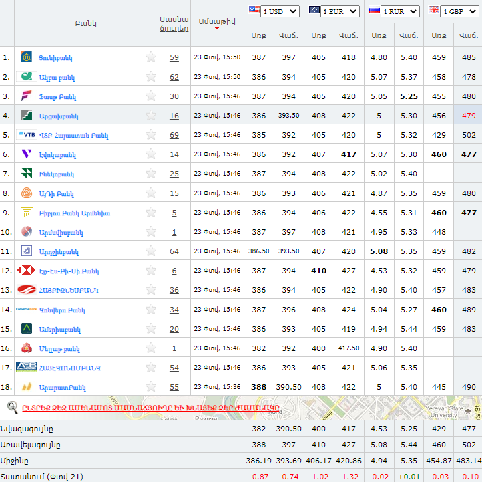The image size is (482, 482).
Task: Open the Էյչ-Էս-Բի-Սի Բանկ link
Action: pyautogui.click(x=69, y=271)
